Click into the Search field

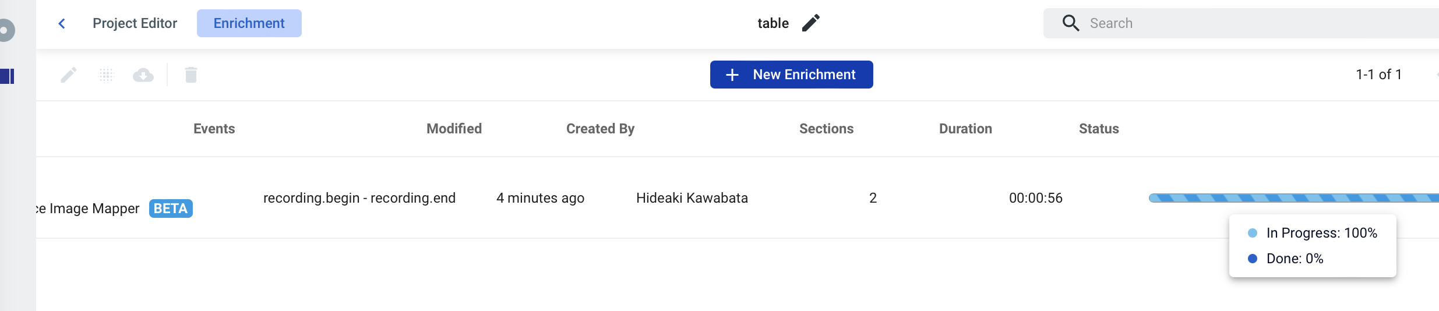[1241, 23]
